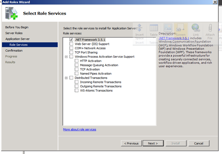
Task: Check the Distributed Transactions checkbox
Action: pos(71,78)
